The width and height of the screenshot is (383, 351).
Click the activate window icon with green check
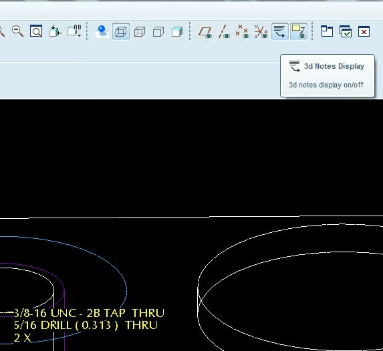click(x=346, y=31)
